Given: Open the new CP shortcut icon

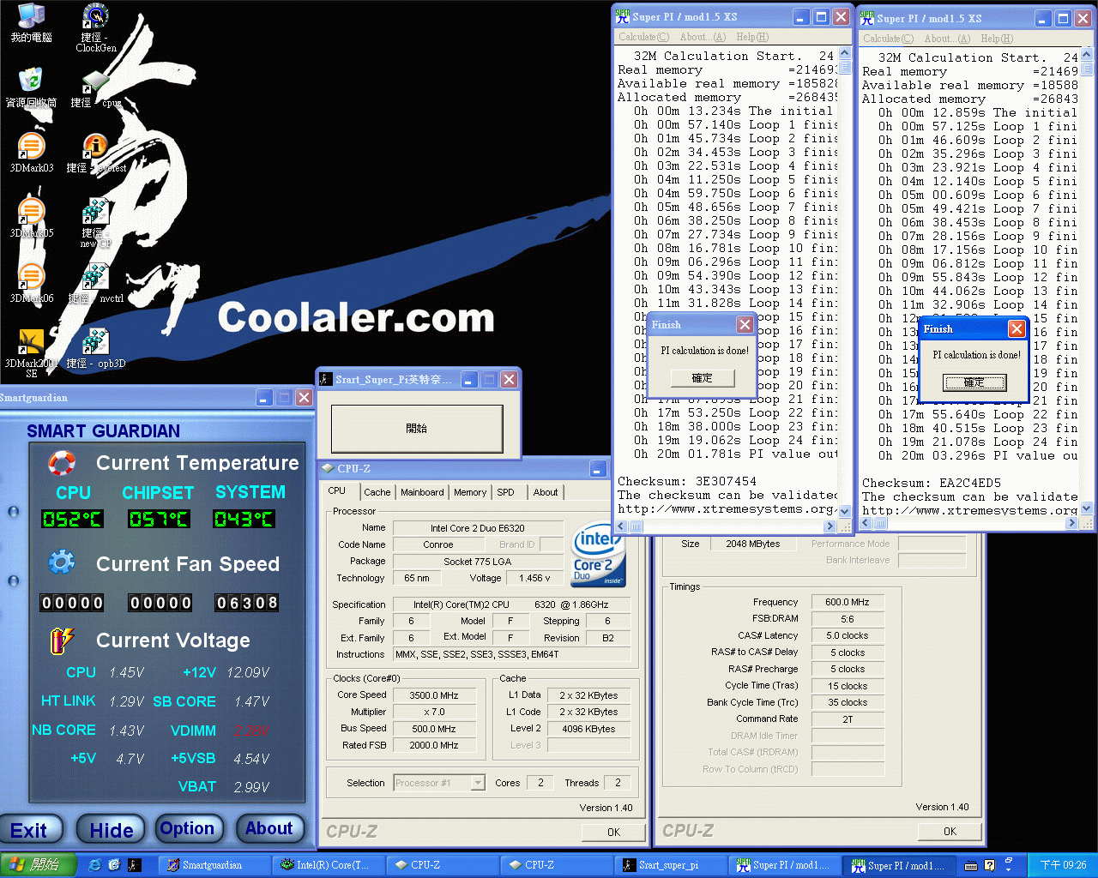Looking at the screenshot, I should click(96, 223).
